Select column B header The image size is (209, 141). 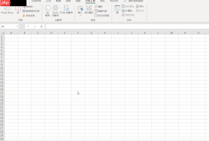pyautogui.click(x=25, y=33)
